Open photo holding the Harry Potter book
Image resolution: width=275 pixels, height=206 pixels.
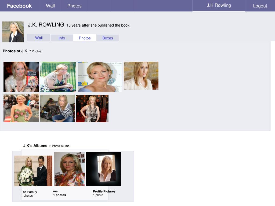click(x=21, y=77)
